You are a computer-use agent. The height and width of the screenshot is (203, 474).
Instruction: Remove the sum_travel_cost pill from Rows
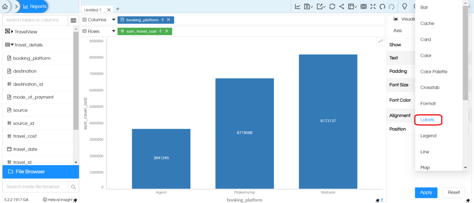tap(166, 31)
